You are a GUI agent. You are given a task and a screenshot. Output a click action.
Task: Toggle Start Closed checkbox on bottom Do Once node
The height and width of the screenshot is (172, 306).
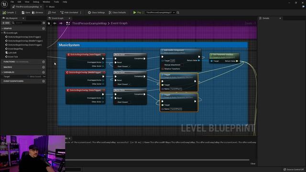click(x=130, y=102)
